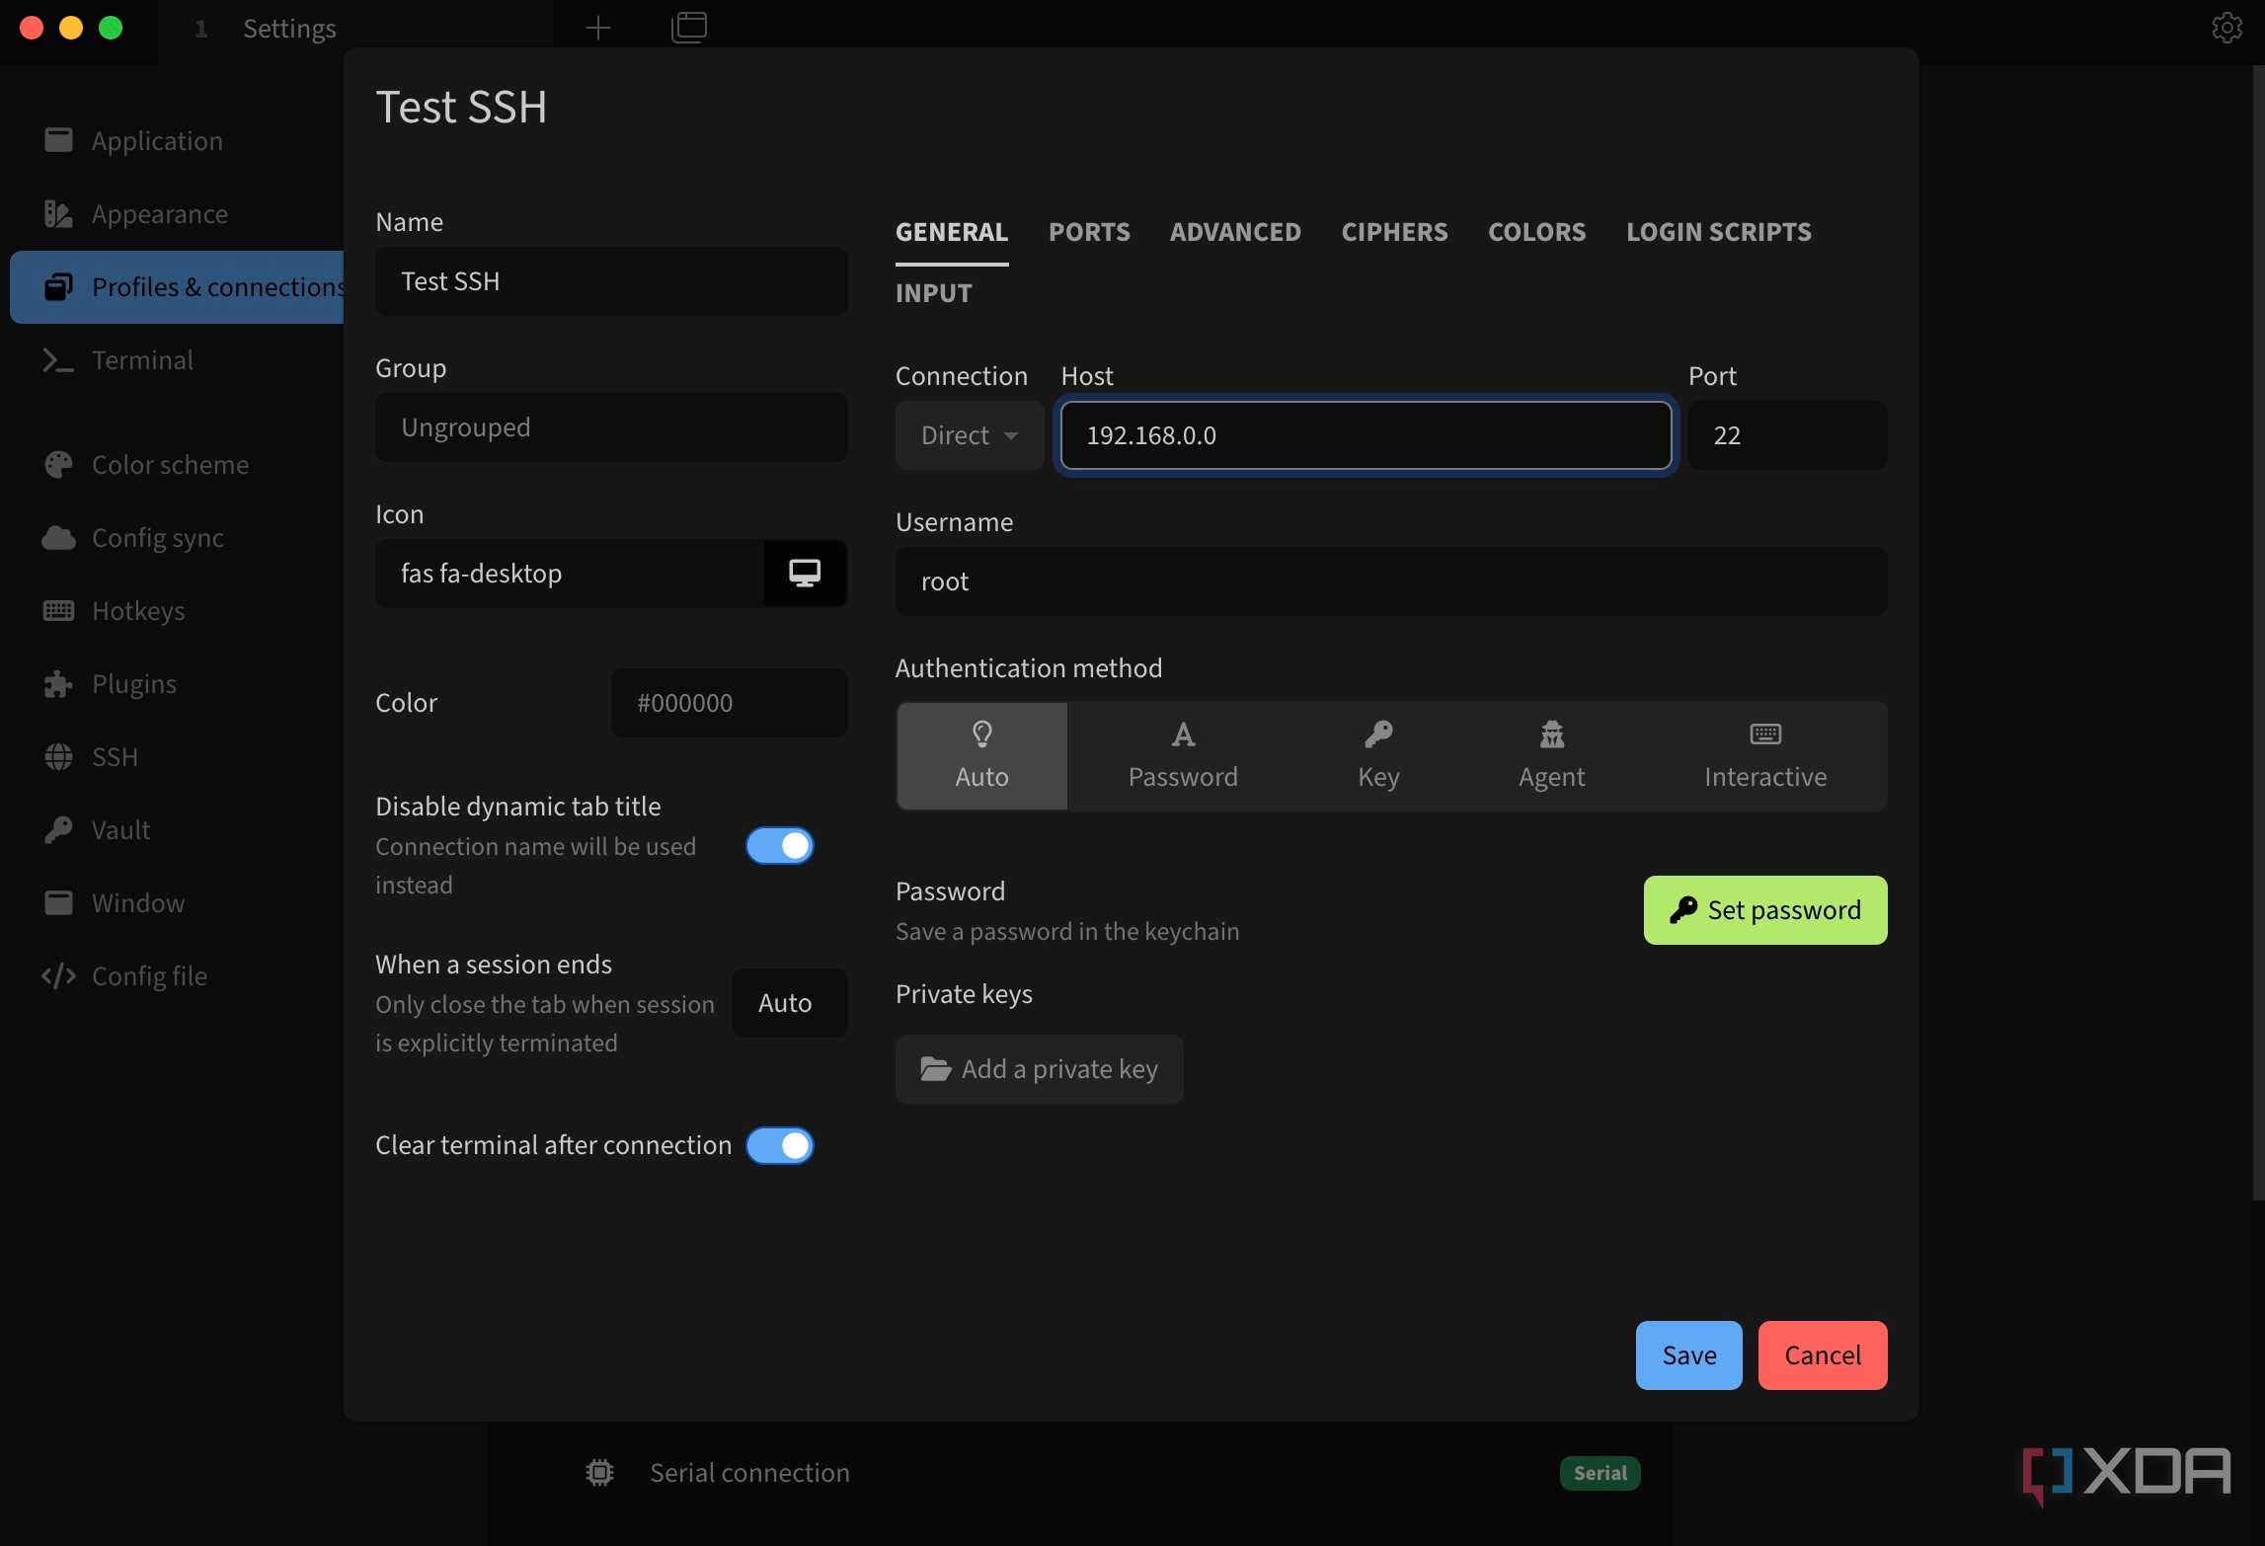Select Profiles & connections in sidebar
2265x1546 pixels.
pyautogui.click(x=178, y=287)
